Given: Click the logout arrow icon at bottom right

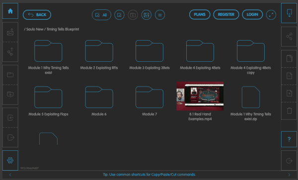Looking at the screenshot, I should (289, 161).
